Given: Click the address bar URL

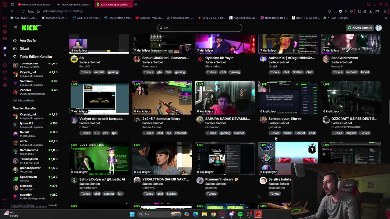Looking at the screenshot, I should pos(62,11).
